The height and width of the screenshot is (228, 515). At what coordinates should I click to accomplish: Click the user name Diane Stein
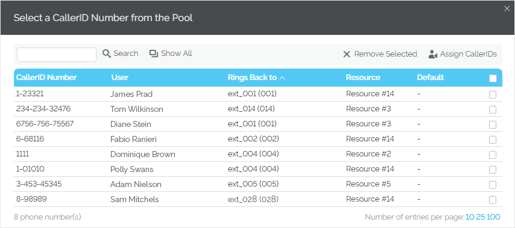[x=131, y=125]
